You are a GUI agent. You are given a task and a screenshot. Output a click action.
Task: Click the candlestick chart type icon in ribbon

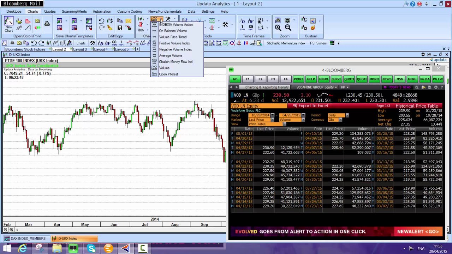[141, 19]
